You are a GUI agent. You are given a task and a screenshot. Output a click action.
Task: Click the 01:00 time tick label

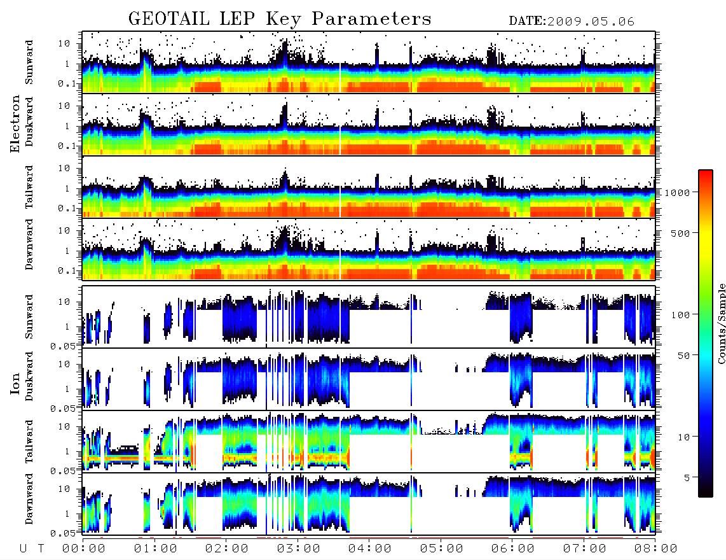155,549
